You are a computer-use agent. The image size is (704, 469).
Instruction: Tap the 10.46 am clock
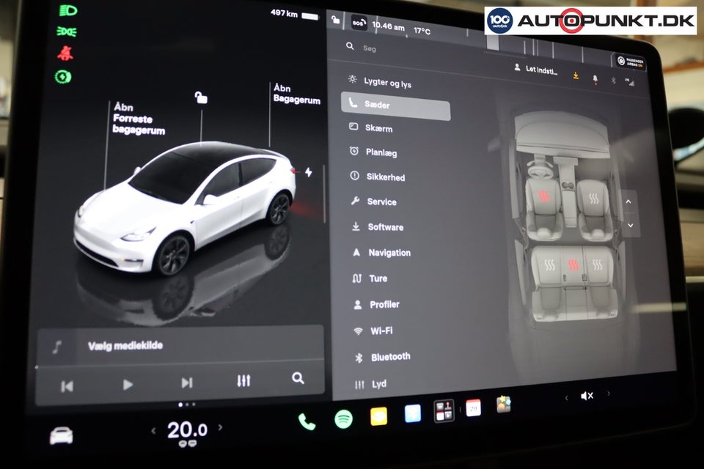pyautogui.click(x=388, y=26)
